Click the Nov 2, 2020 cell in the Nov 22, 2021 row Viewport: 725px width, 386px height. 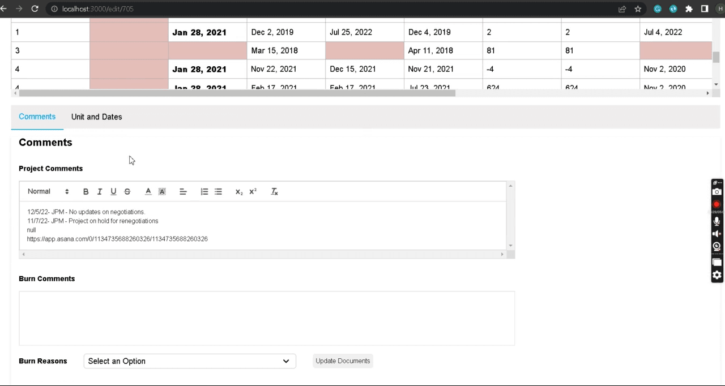(676, 69)
